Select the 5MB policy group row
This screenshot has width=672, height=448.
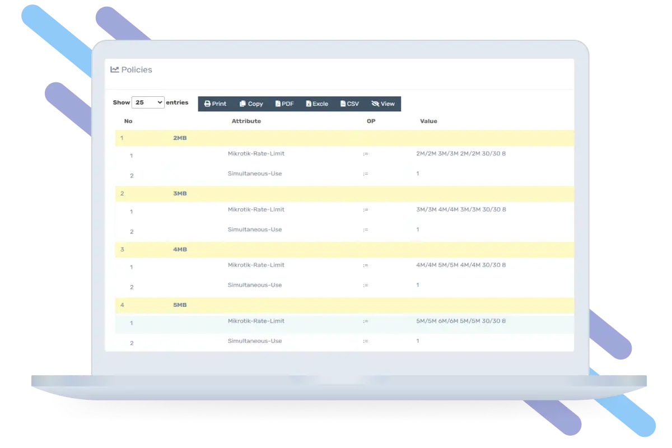point(180,305)
